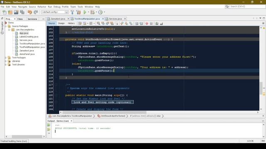
Task: Switch to Design view
Action: tap(61, 24)
